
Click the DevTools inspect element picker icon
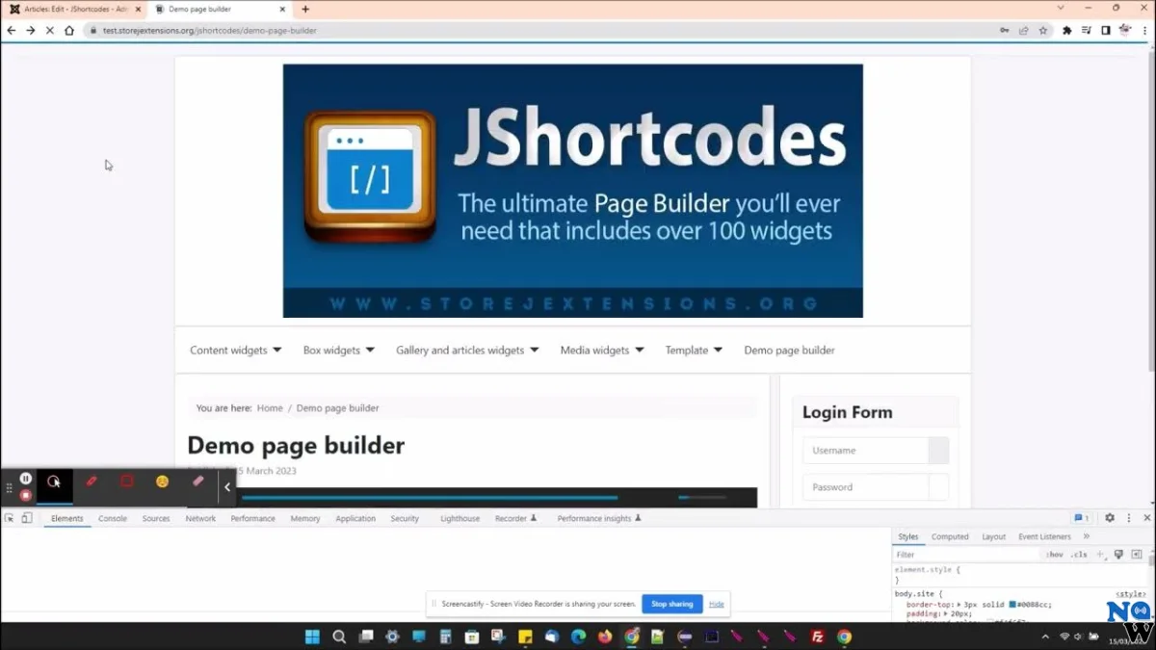tap(9, 518)
